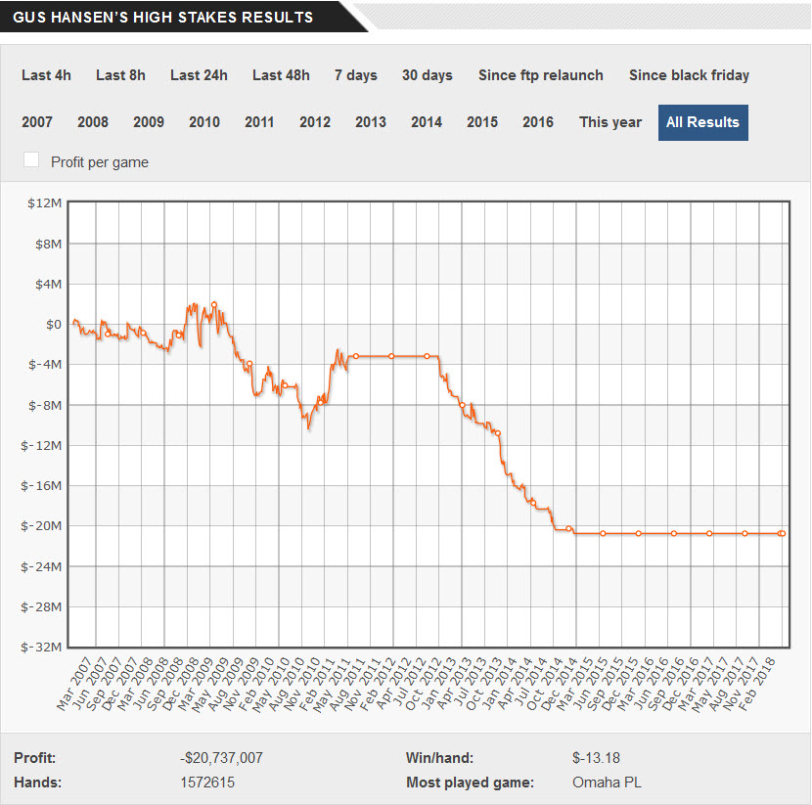Choose the 30 days range

click(428, 75)
